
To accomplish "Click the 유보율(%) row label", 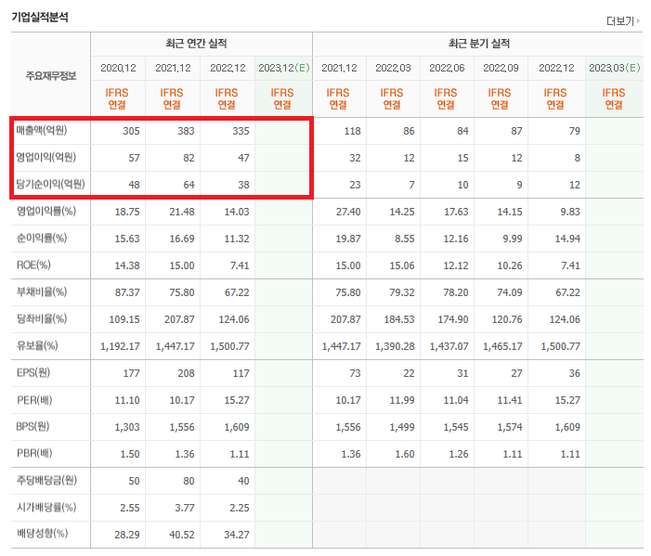I will (37, 345).
